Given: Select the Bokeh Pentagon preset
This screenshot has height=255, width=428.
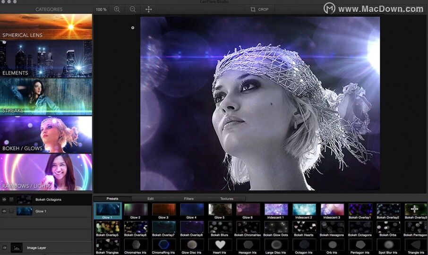Looking at the screenshot, I should point(416,229).
